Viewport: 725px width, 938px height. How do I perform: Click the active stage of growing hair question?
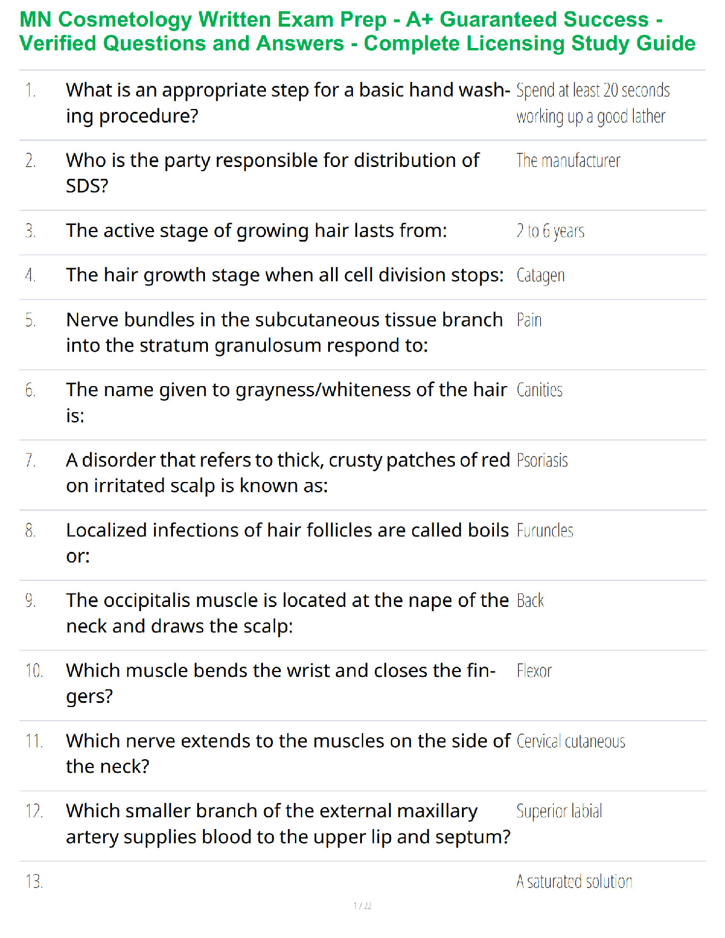coord(256,231)
